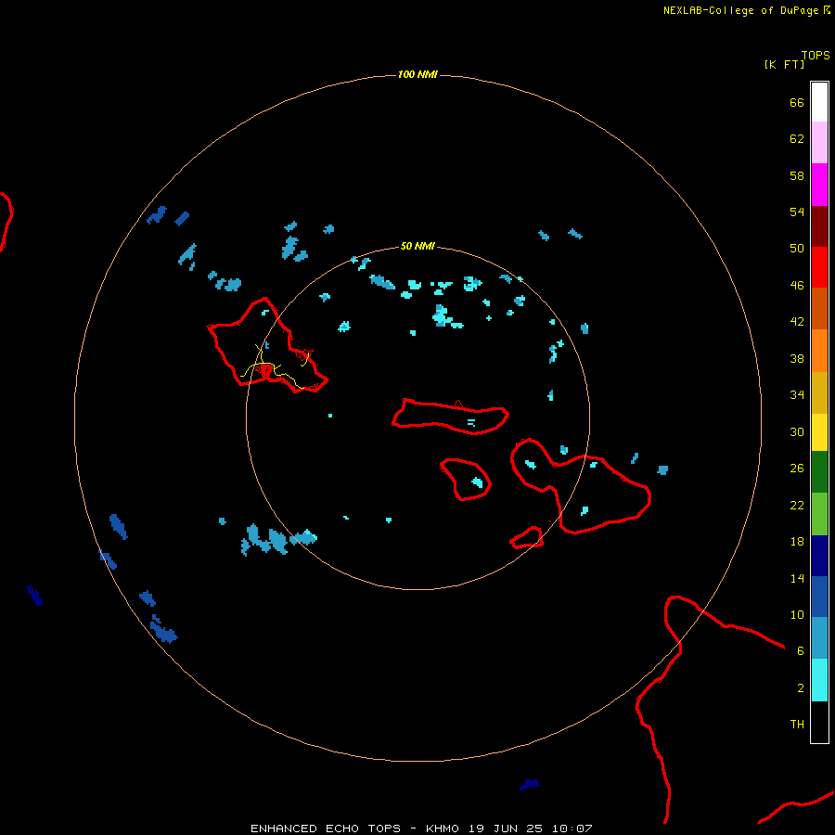This screenshot has height=835, width=835.
Task: Click the 22 legend value label
Action: click(x=797, y=505)
